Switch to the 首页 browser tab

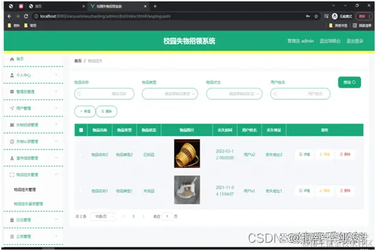click(x=56, y=6)
